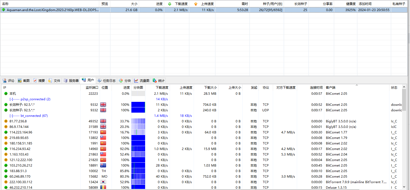Click the green status face beside 116.234.93.42

click(x=6, y=149)
